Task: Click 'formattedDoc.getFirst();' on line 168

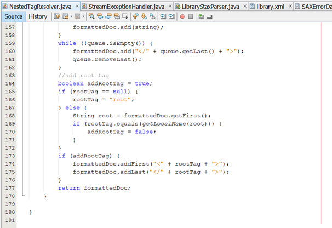Action: [168, 116]
